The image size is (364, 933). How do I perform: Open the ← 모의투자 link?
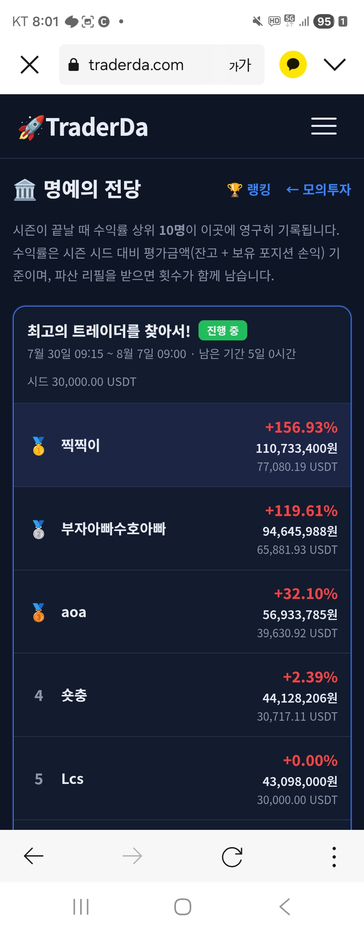click(x=318, y=189)
